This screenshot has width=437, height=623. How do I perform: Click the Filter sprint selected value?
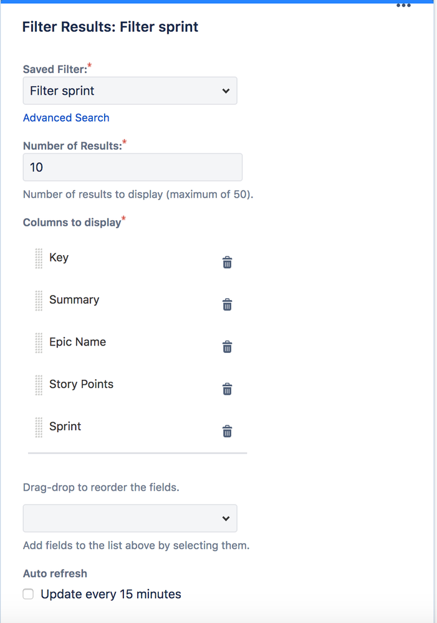pos(61,90)
